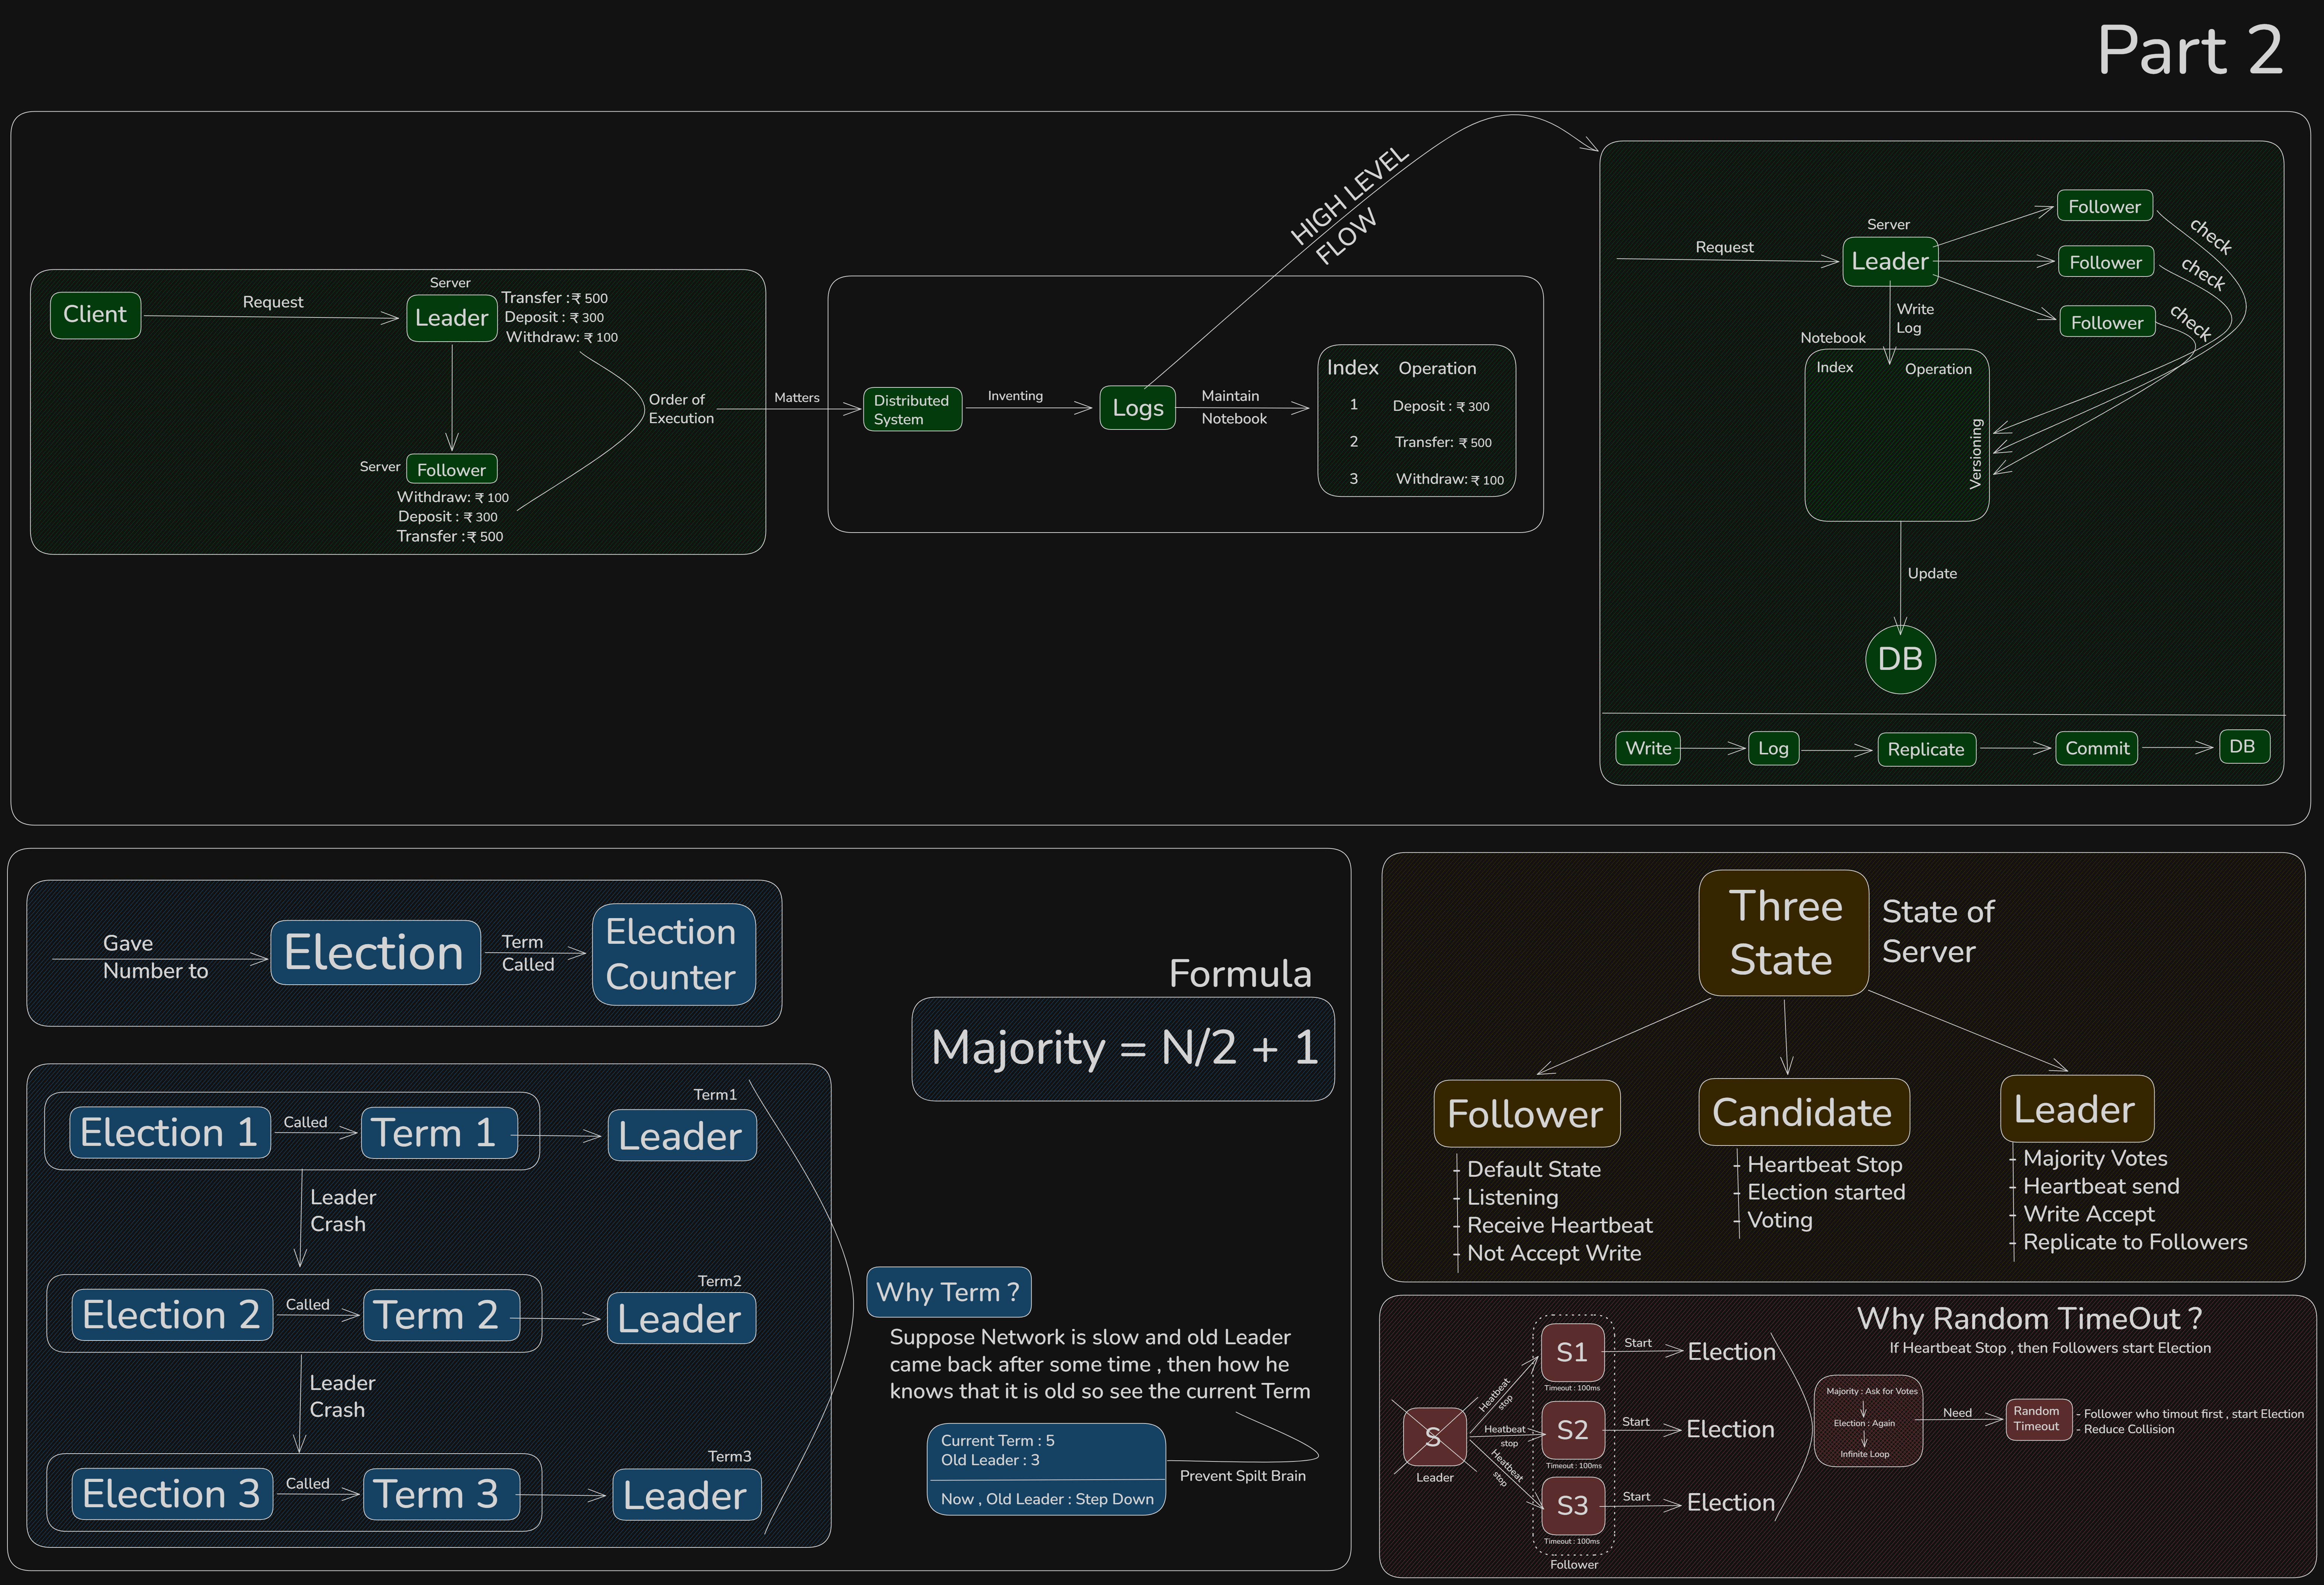Image resolution: width=2324 pixels, height=1585 pixels.
Task: Click the 'Update' label above DB circle
Action: pos(1932,573)
